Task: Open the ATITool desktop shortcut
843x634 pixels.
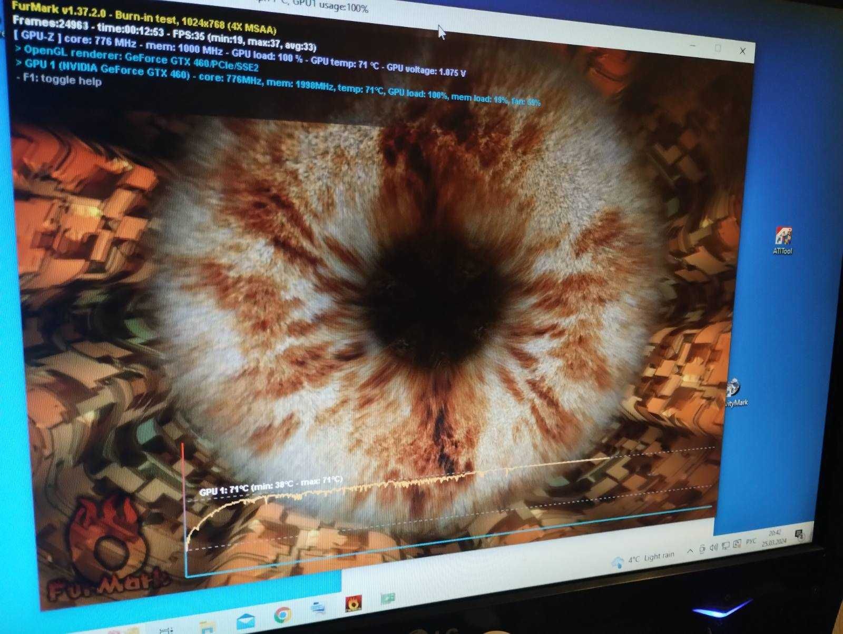Action: pyautogui.click(x=783, y=241)
